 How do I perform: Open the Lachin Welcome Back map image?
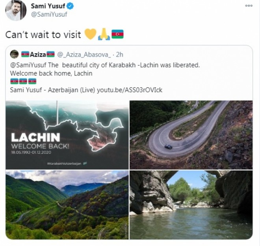pos(67,134)
